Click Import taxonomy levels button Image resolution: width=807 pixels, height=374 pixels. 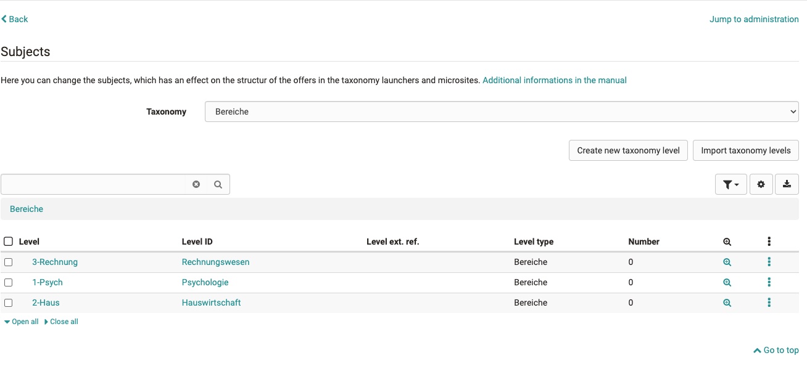[x=746, y=150]
